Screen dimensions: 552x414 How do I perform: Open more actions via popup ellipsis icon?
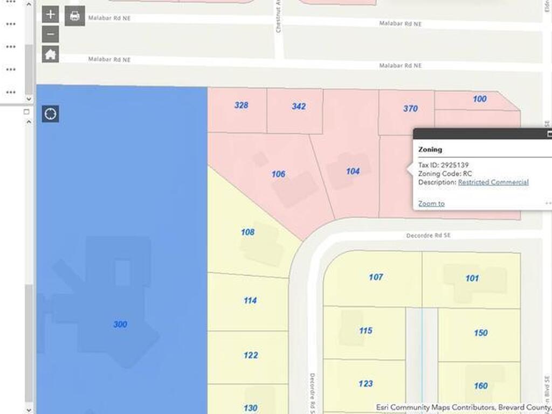[x=548, y=202]
